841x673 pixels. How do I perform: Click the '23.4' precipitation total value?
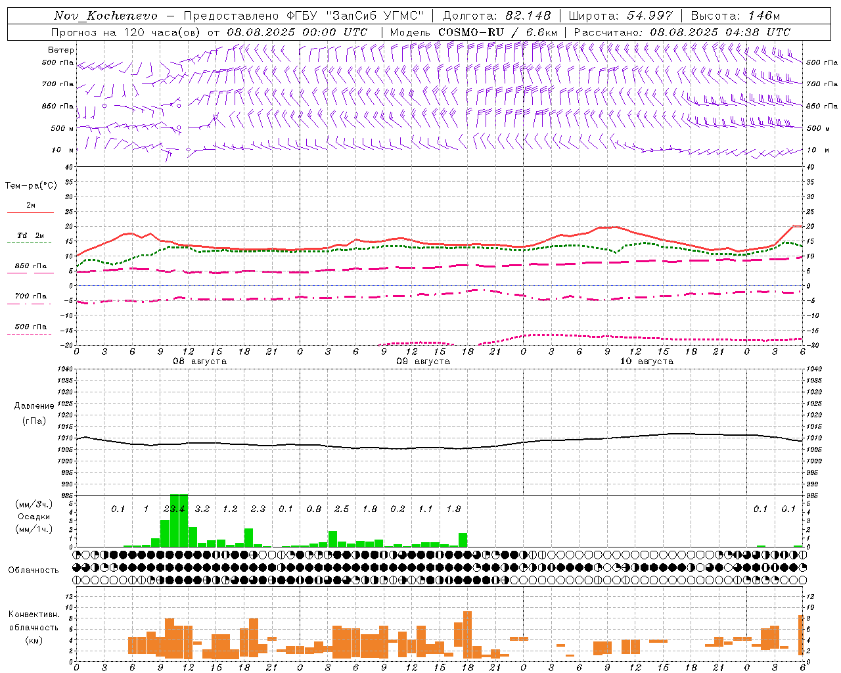174,509
